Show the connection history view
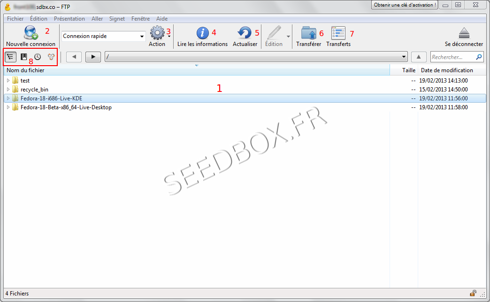The image size is (490, 302). (37, 57)
